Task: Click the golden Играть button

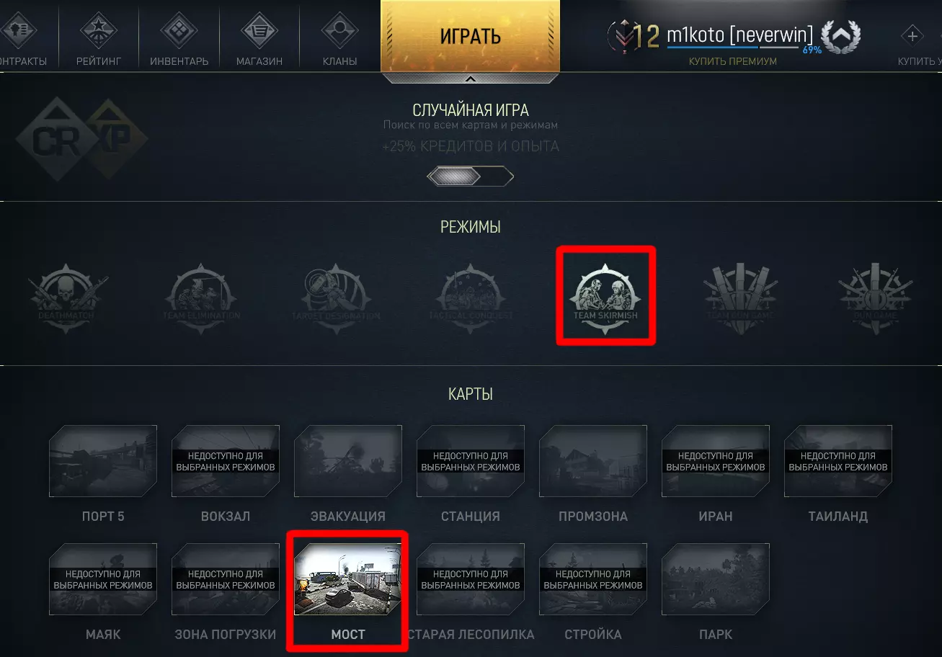Action: click(x=470, y=36)
